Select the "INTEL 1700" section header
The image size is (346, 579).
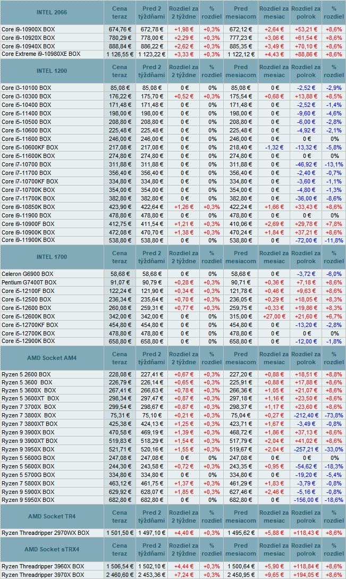pyautogui.click(x=52, y=257)
